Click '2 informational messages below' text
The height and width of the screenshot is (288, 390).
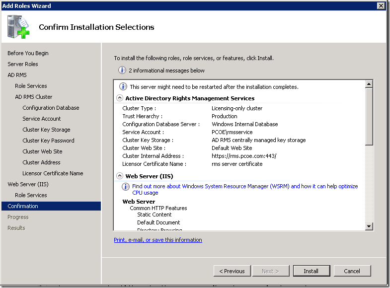(166, 71)
